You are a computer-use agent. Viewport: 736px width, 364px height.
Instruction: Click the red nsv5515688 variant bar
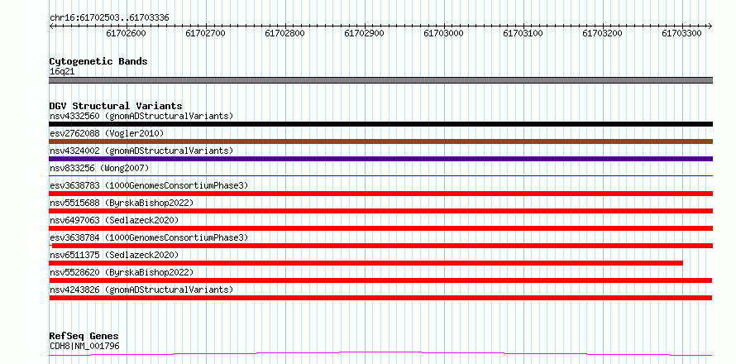click(380, 211)
